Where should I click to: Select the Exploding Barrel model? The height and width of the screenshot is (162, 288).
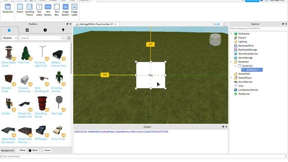tap(42, 107)
